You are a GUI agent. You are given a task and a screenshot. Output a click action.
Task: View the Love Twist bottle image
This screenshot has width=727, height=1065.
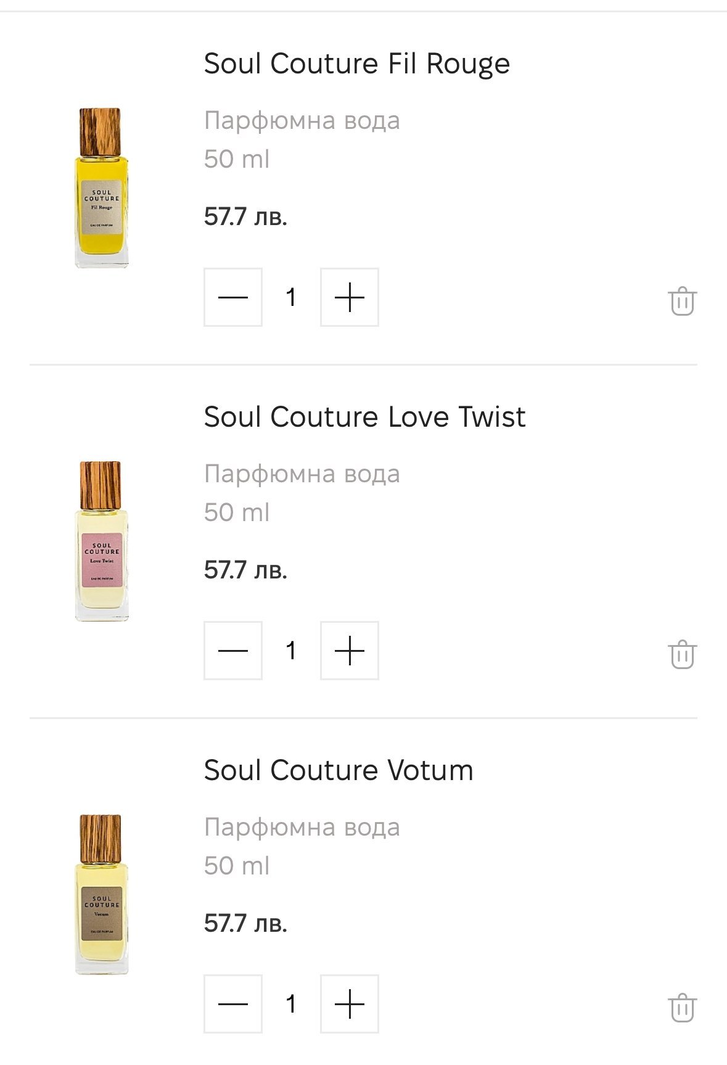[102, 541]
